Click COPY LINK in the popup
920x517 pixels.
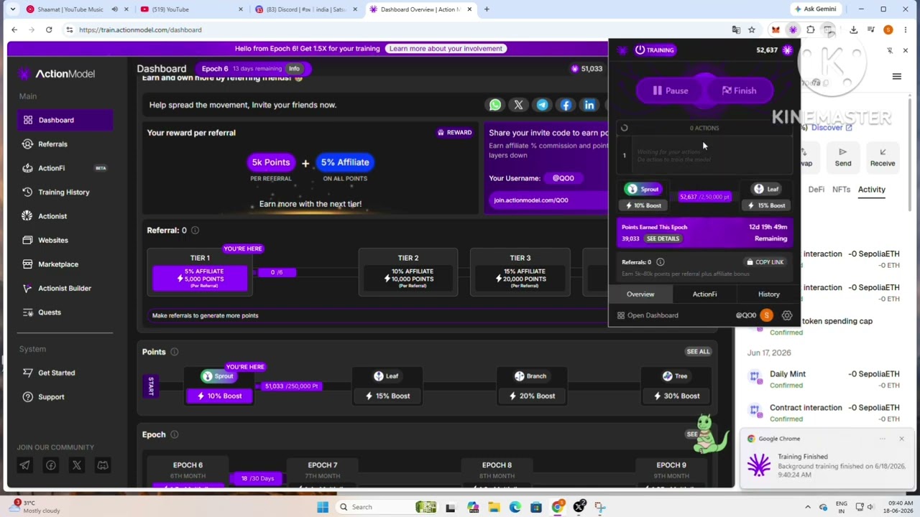pos(765,262)
